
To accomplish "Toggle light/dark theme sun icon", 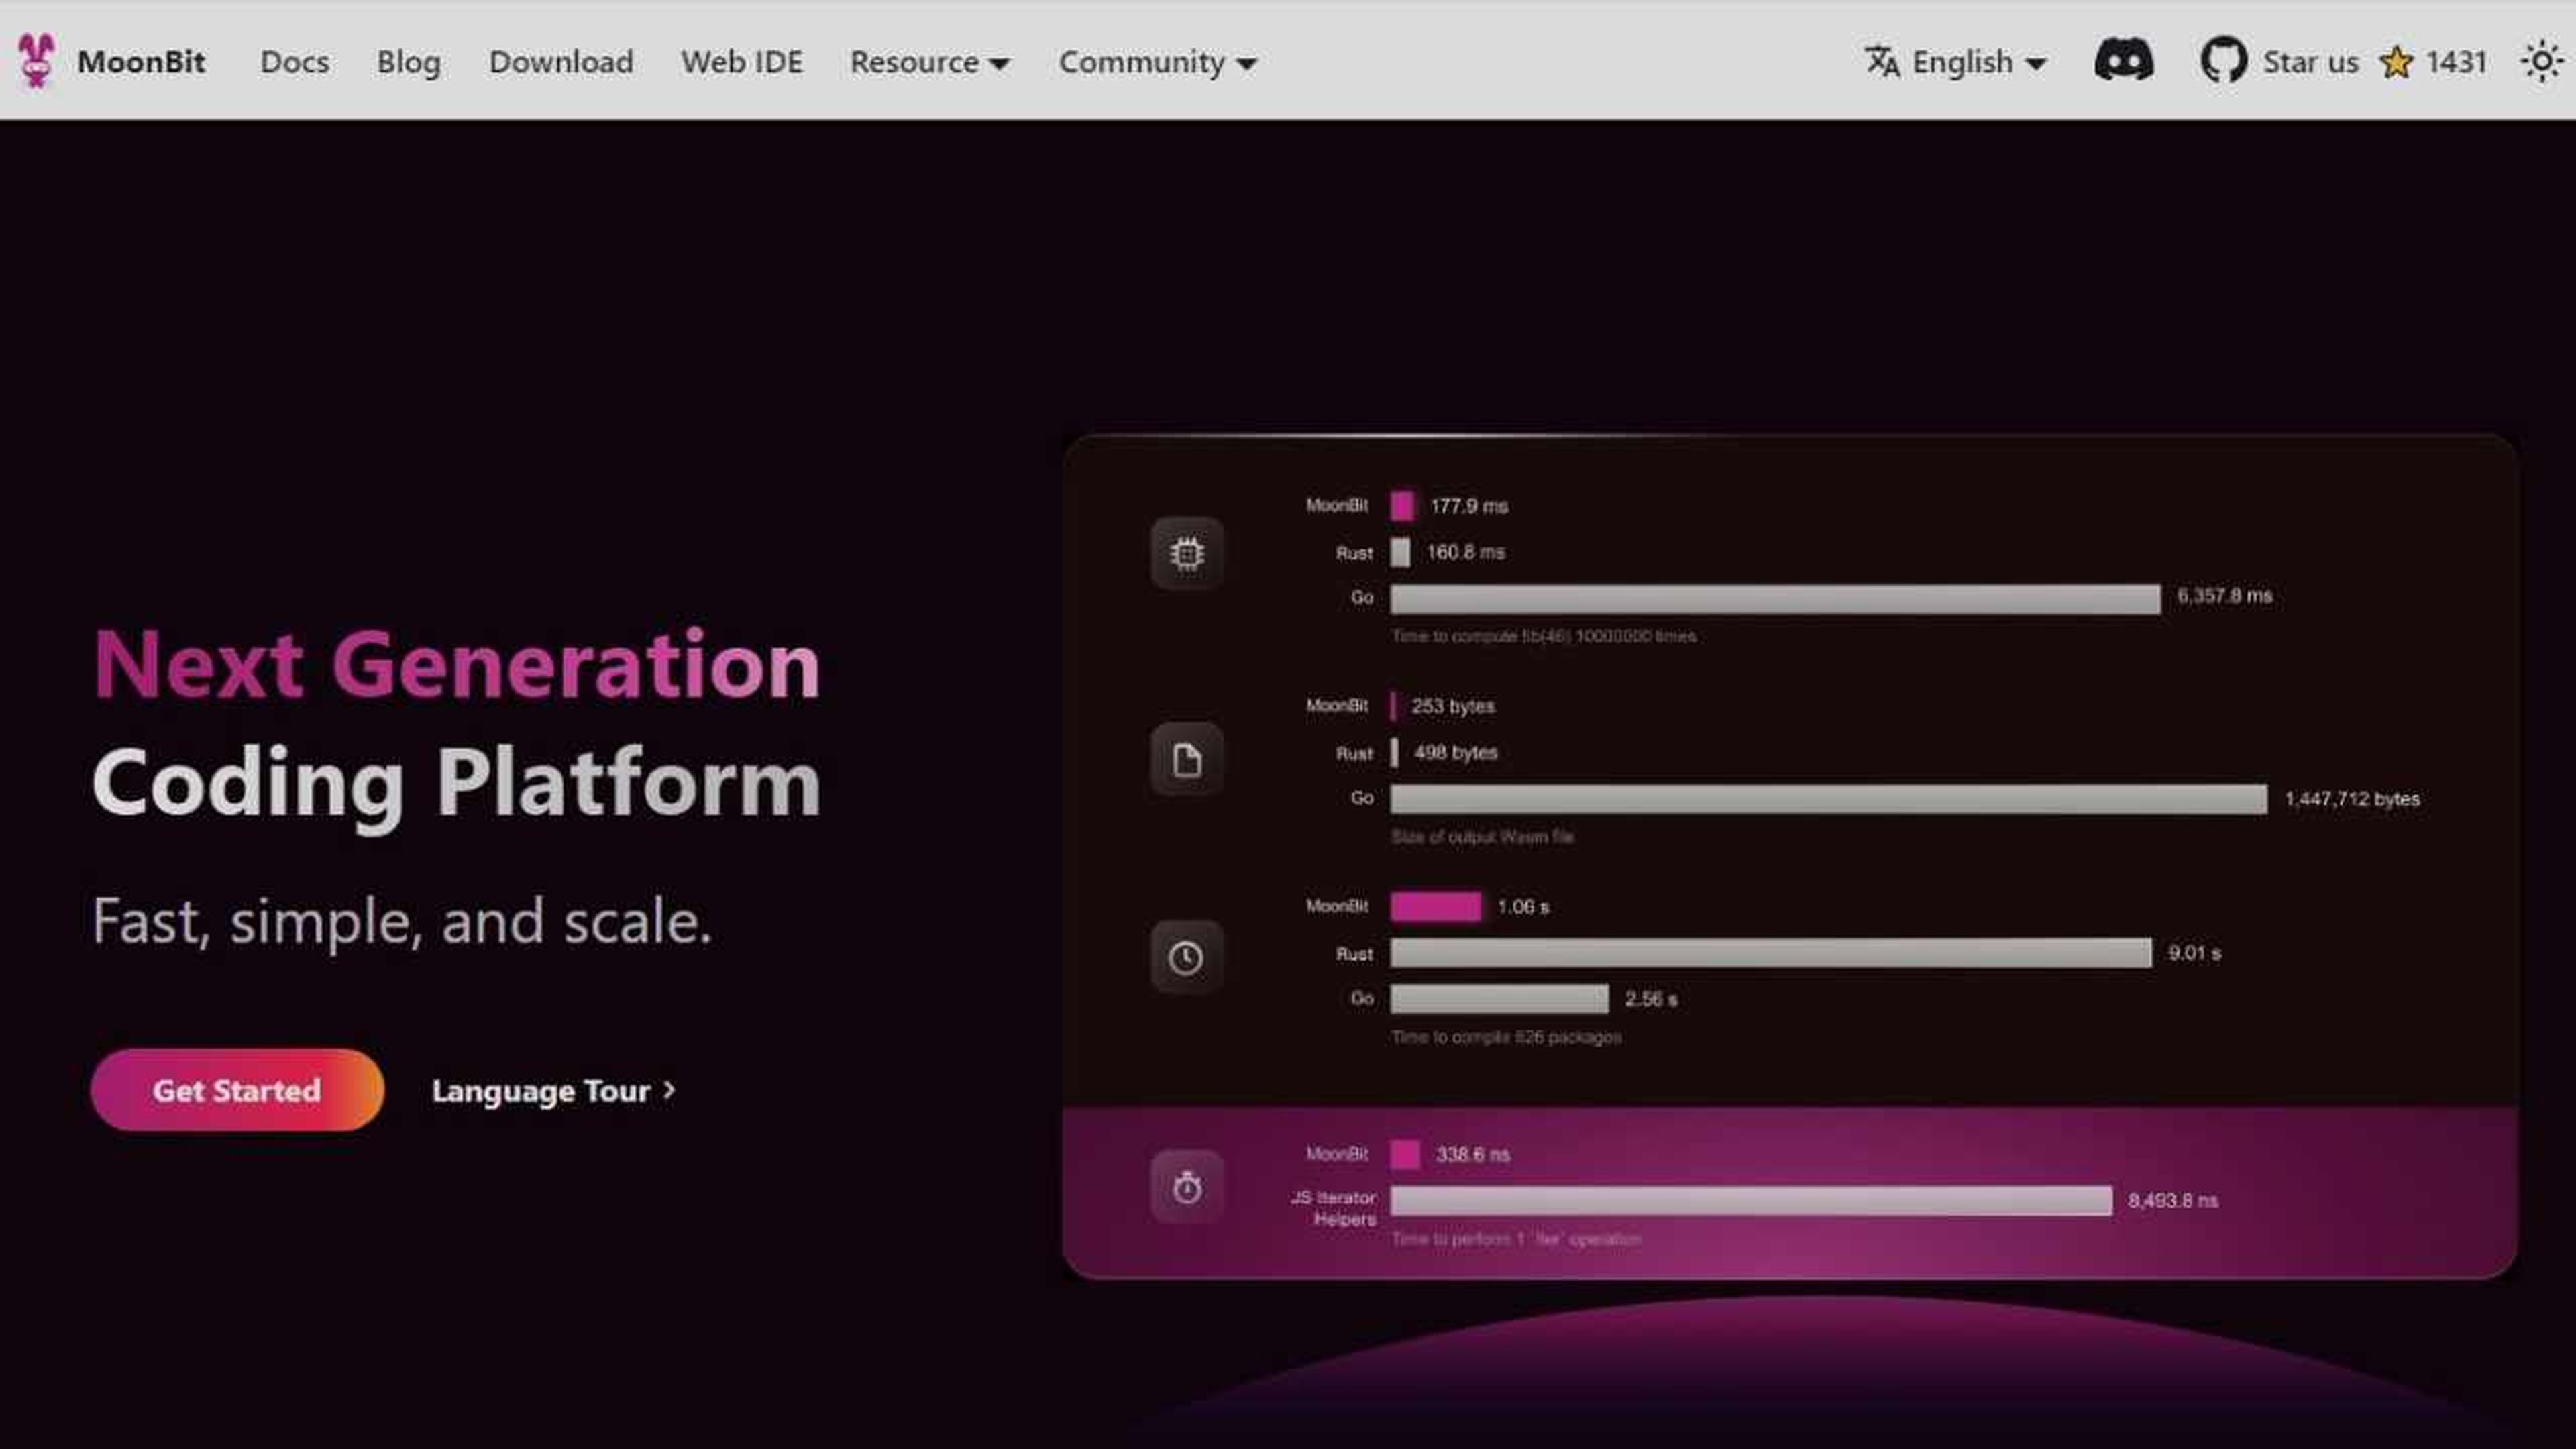I will pos(2541,62).
